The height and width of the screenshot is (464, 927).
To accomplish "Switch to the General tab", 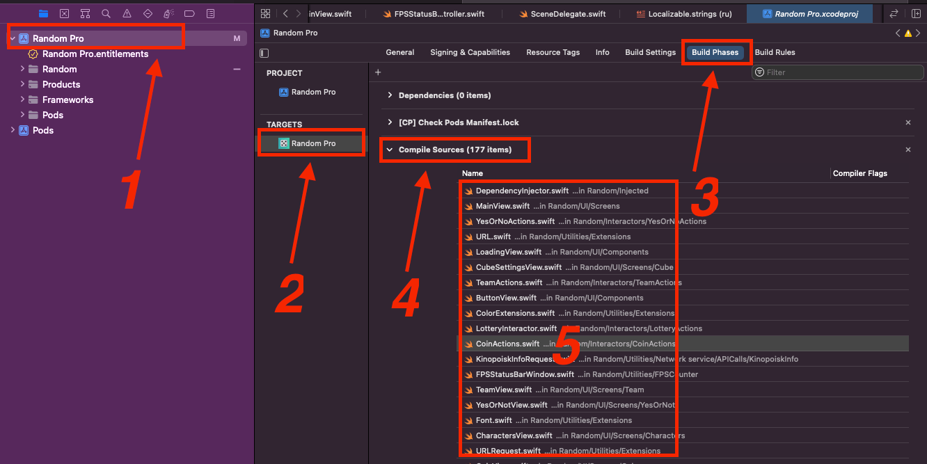I will (400, 52).
